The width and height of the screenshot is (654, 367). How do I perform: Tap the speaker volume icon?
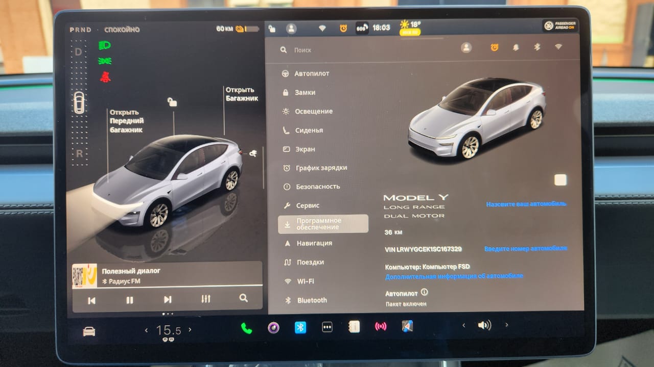coord(484,325)
